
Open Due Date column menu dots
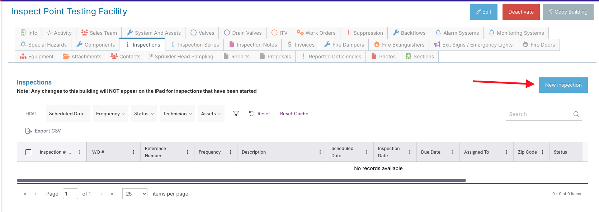tap(453, 152)
